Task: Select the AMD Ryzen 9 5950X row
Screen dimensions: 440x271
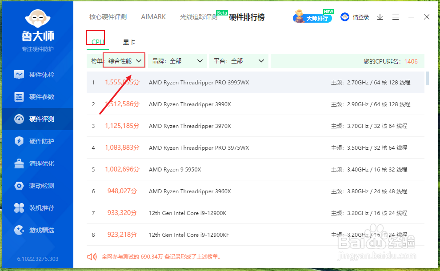Action: click(x=256, y=169)
